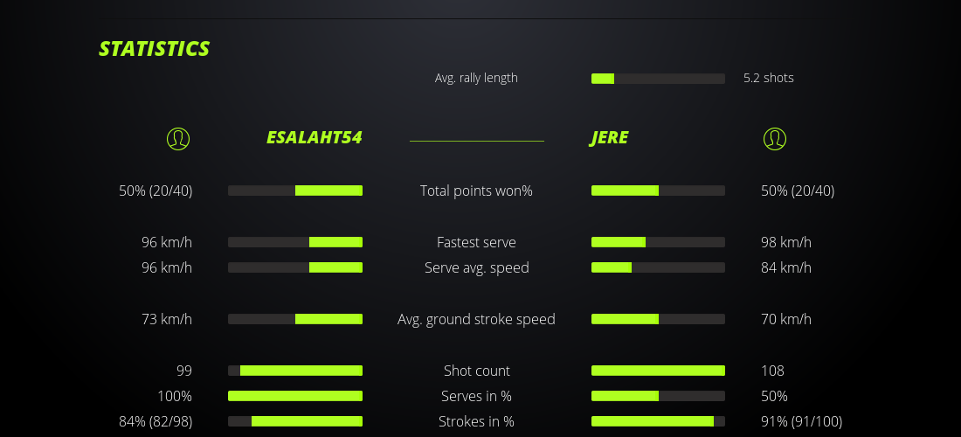Click JERE's shot count bar
Viewport: 961px width, 437px height.
[x=658, y=371]
